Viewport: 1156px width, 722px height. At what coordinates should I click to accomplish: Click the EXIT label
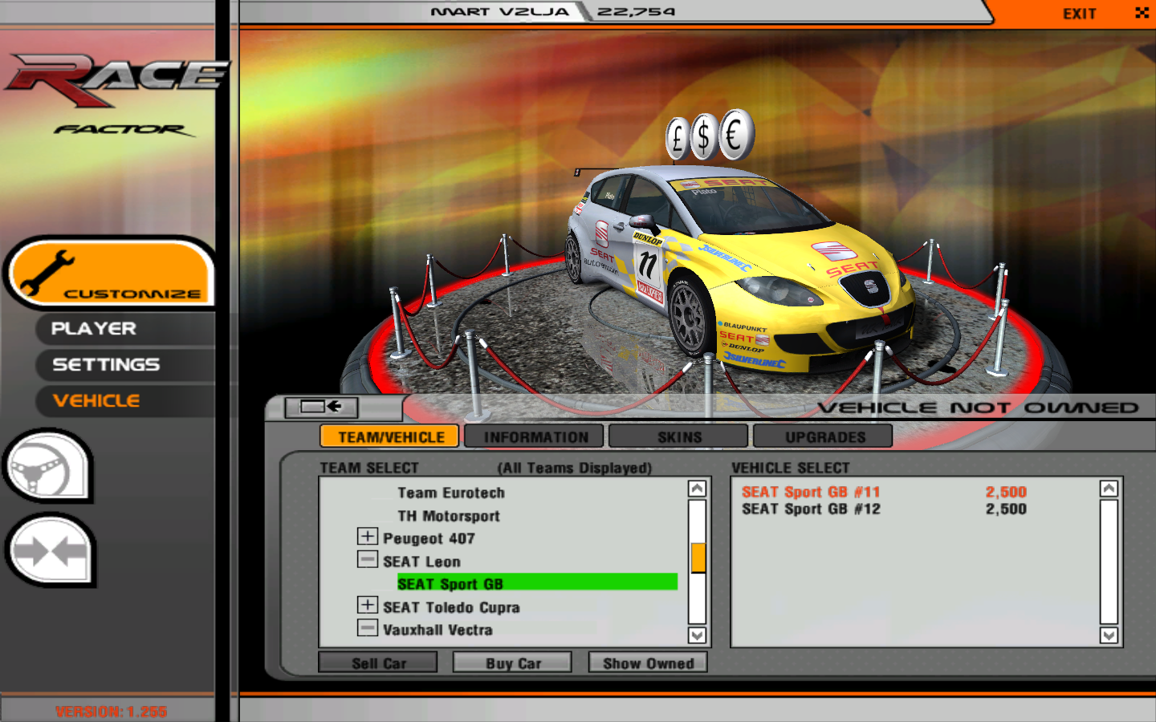(1079, 14)
